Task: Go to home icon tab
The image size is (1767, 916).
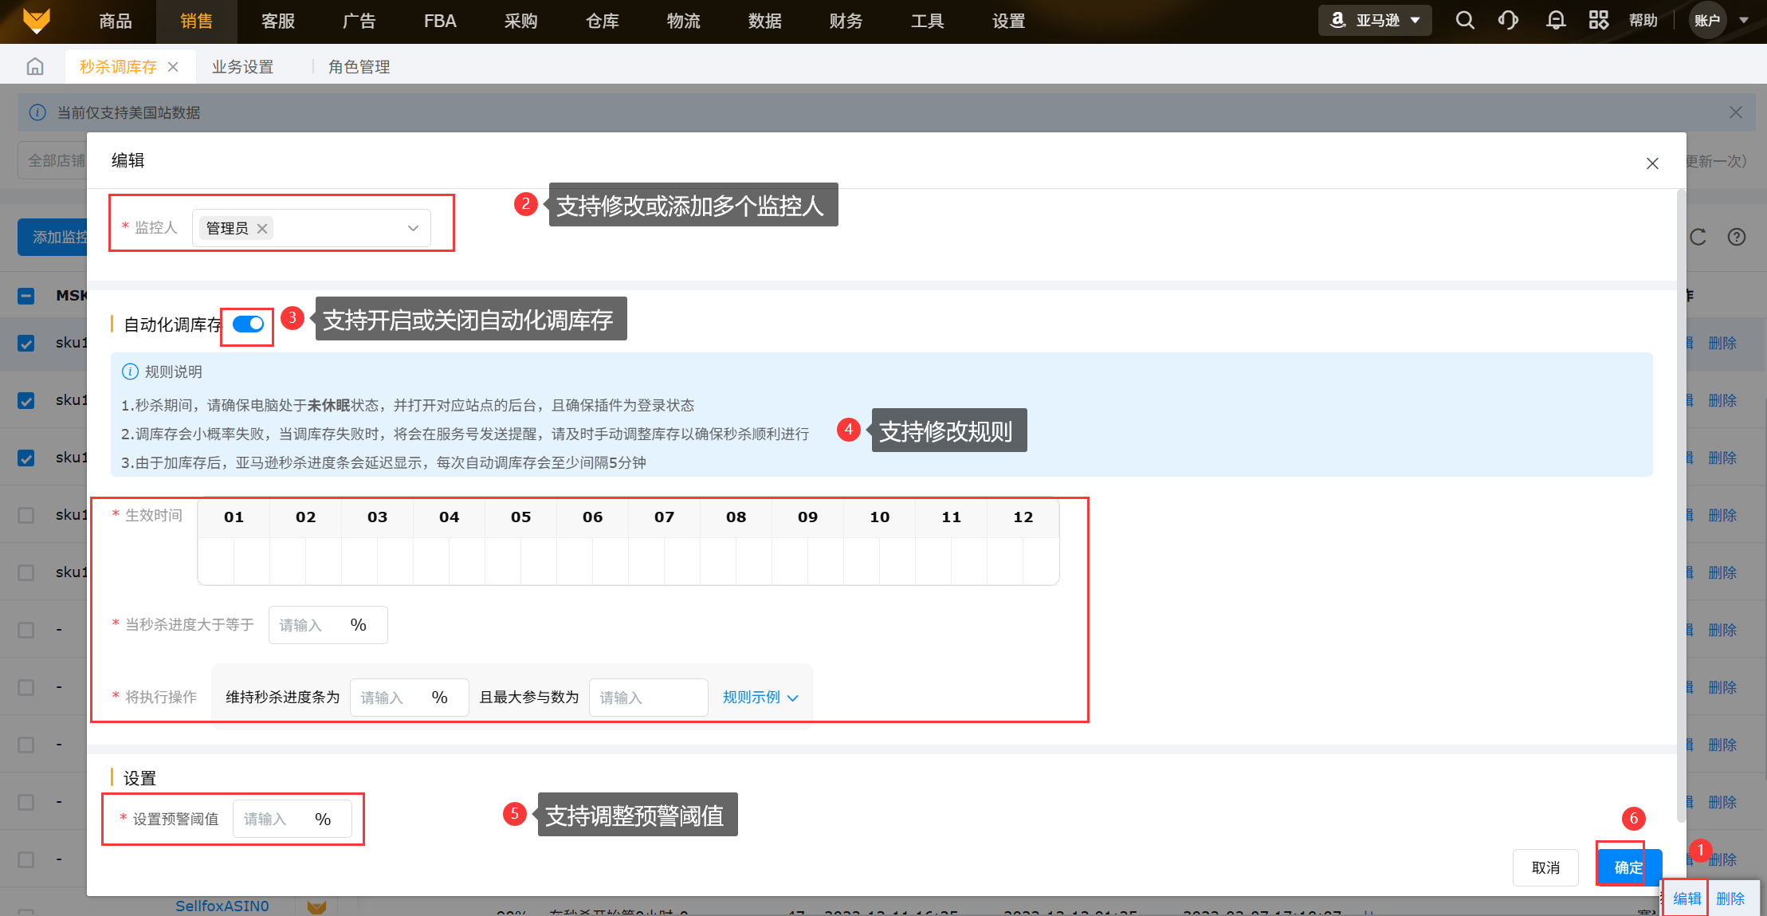Action: point(35,67)
